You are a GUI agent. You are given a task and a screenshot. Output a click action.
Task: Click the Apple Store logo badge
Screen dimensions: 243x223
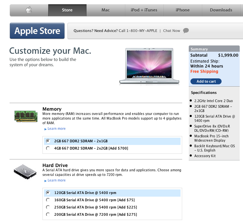pos(37,31)
